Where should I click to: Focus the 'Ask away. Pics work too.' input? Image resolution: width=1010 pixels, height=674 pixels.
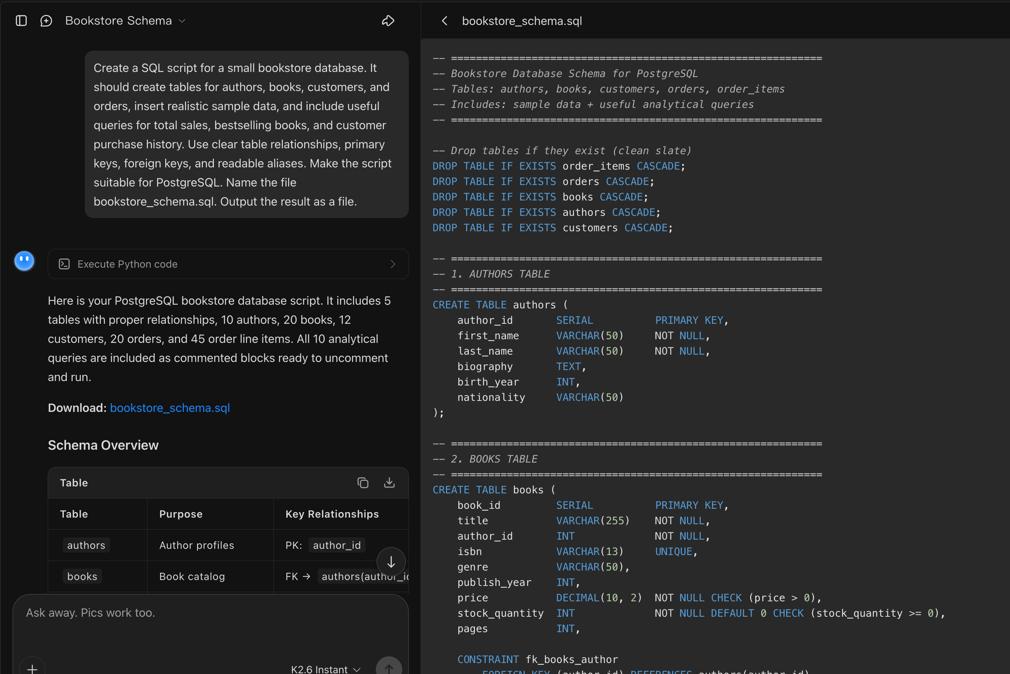tap(211, 613)
